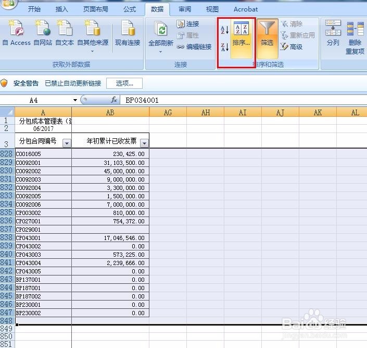Click cell containing CP029001
The image size is (367, 348).
coord(43,230)
